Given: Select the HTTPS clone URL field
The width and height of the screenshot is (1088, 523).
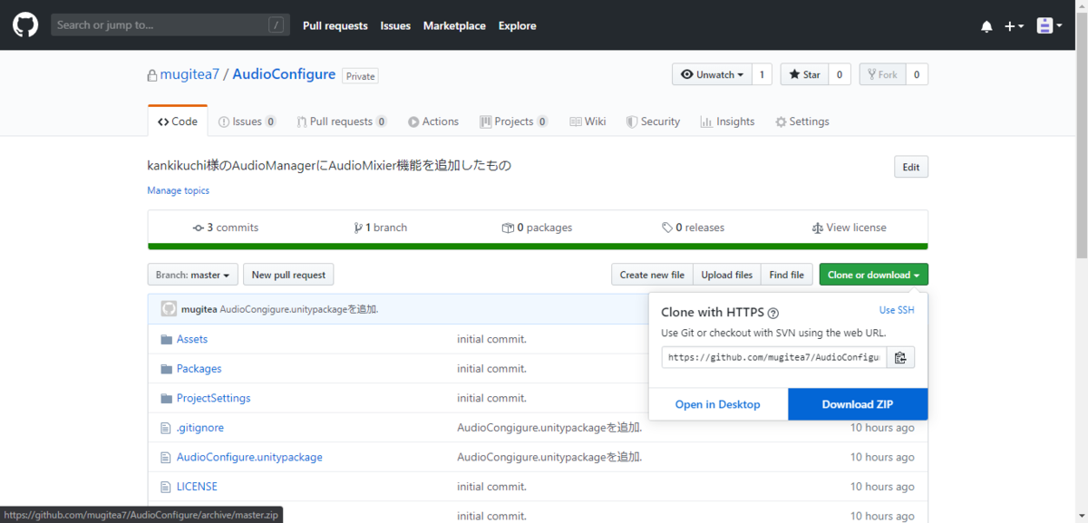Looking at the screenshot, I should 773,357.
